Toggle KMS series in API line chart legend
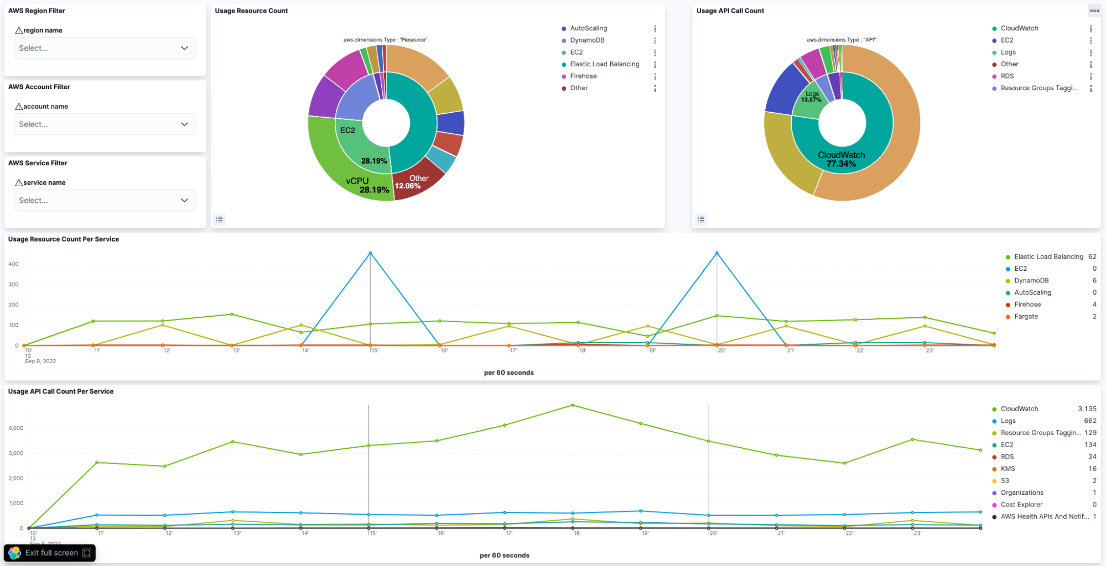 coord(1008,469)
